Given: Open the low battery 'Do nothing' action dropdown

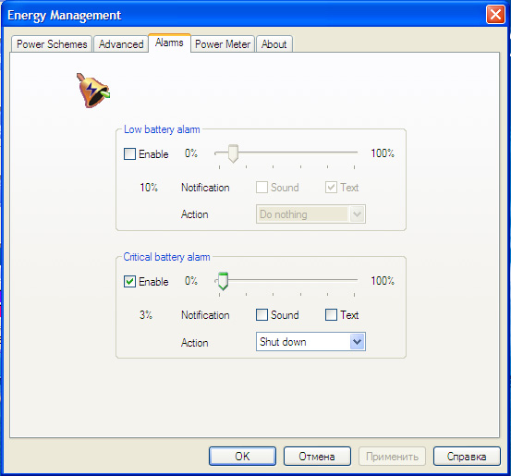Looking at the screenshot, I should (x=310, y=214).
